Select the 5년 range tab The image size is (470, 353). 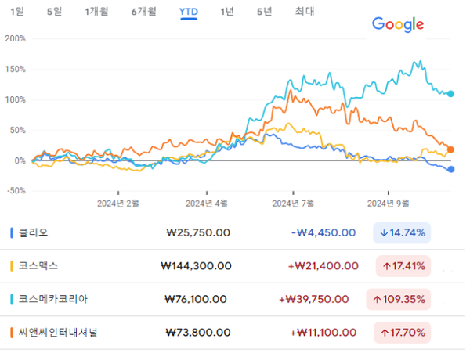click(x=265, y=11)
